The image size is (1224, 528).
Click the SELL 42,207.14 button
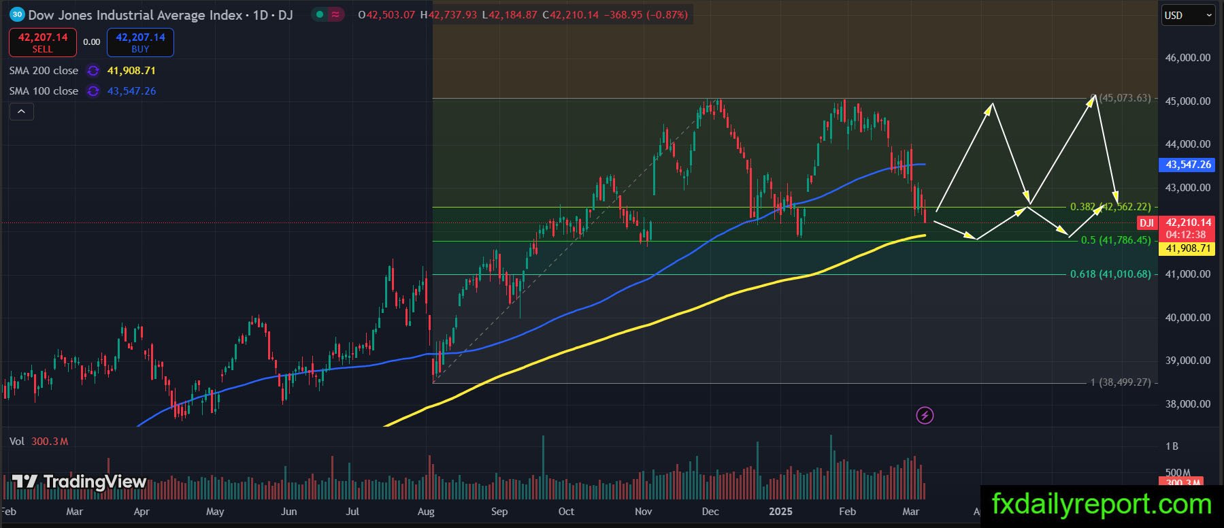[43, 42]
